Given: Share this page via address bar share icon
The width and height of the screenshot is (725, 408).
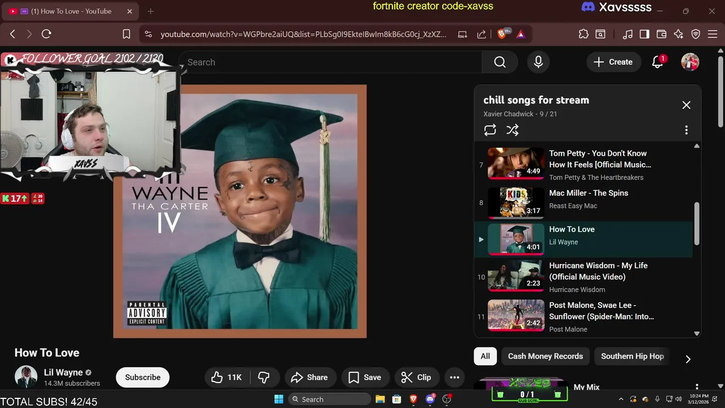Looking at the screenshot, I should [481, 34].
